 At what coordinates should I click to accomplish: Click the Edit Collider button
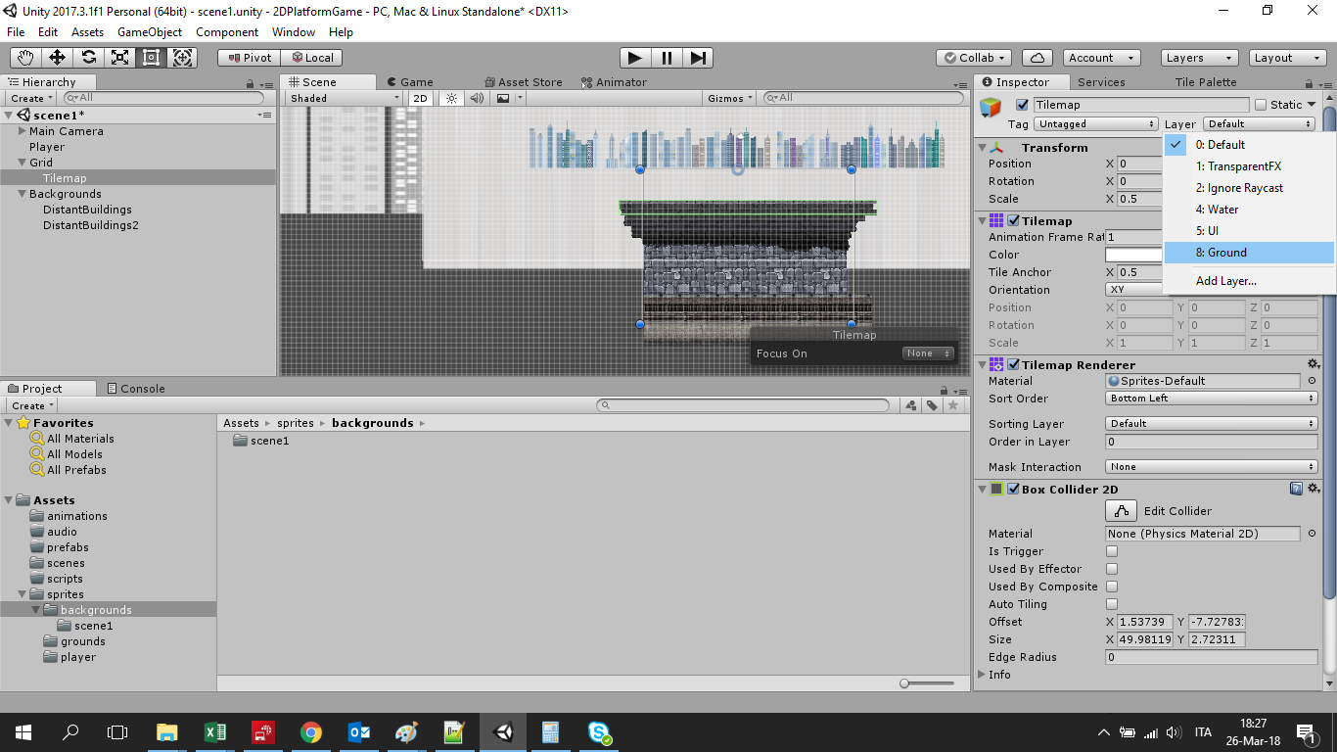pos(1122,511)
